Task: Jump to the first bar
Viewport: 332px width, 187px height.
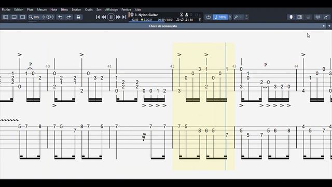Action: pyautogui.click(x=98, y=17)
